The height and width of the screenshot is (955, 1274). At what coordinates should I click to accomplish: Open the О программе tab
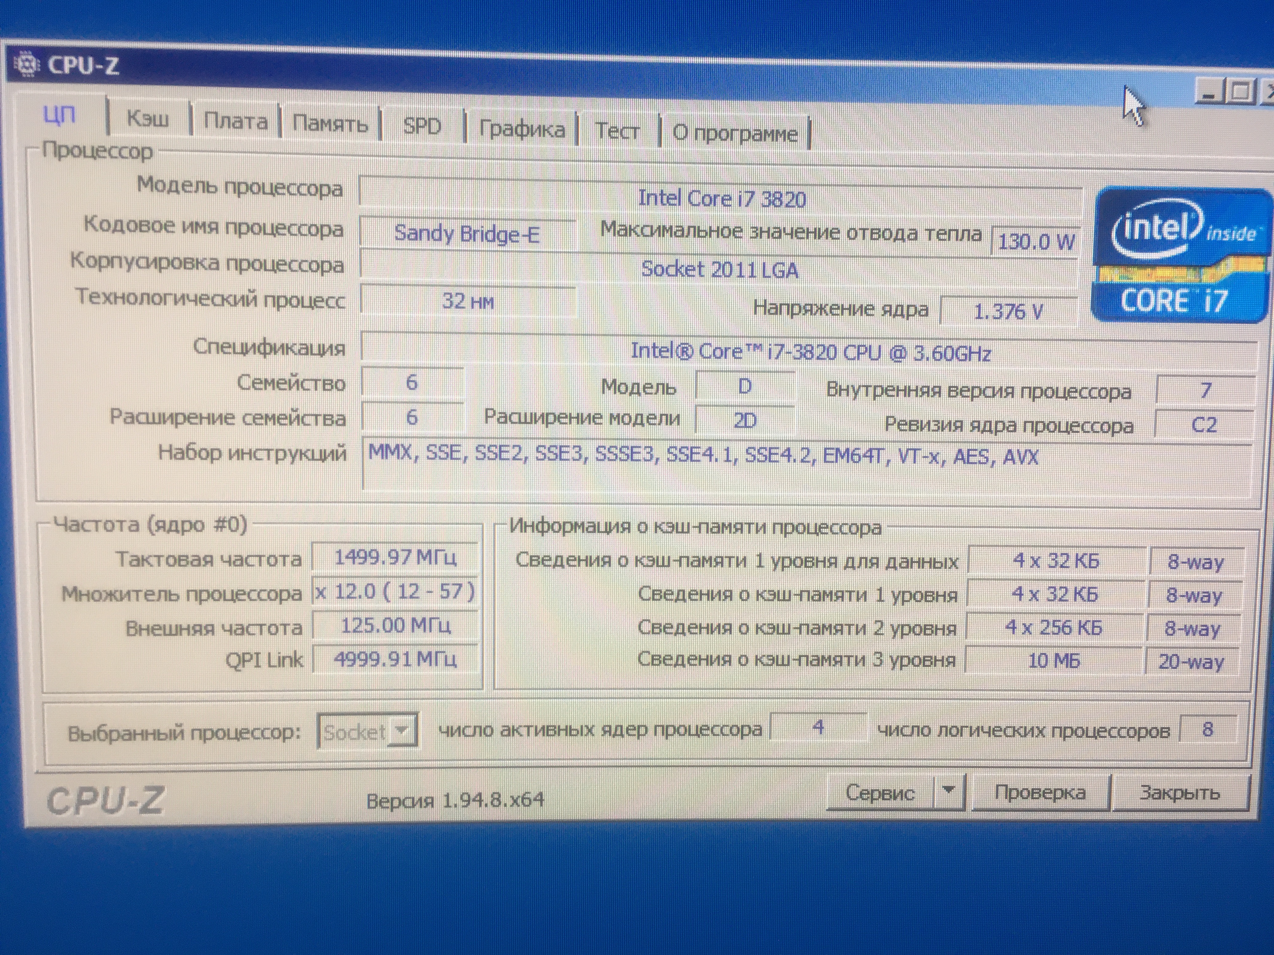pos(735,134)
